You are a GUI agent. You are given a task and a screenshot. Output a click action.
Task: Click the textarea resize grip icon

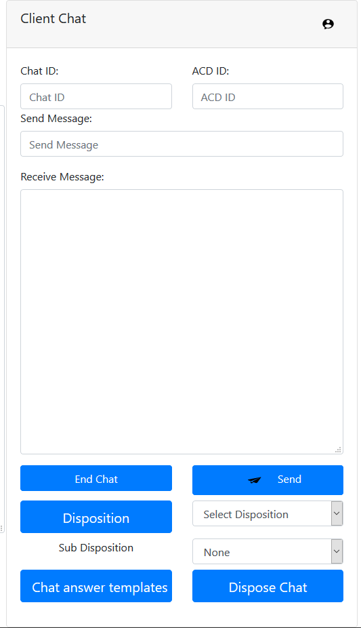click(x=338, y=450)
